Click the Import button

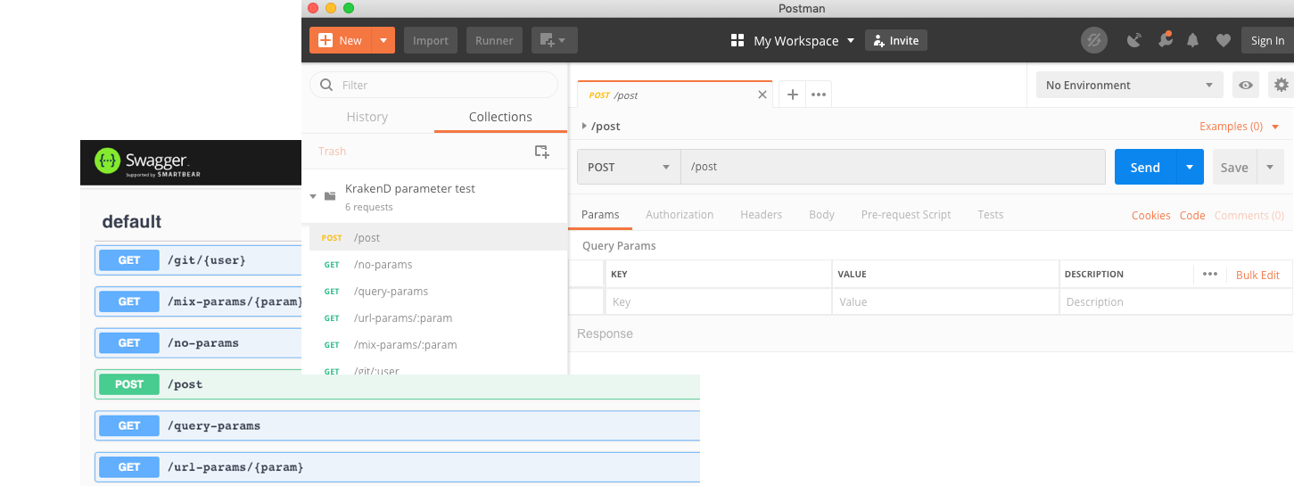431,40
